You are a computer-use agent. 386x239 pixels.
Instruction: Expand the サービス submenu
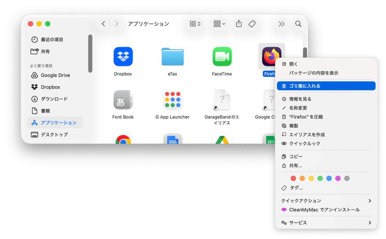326,223
